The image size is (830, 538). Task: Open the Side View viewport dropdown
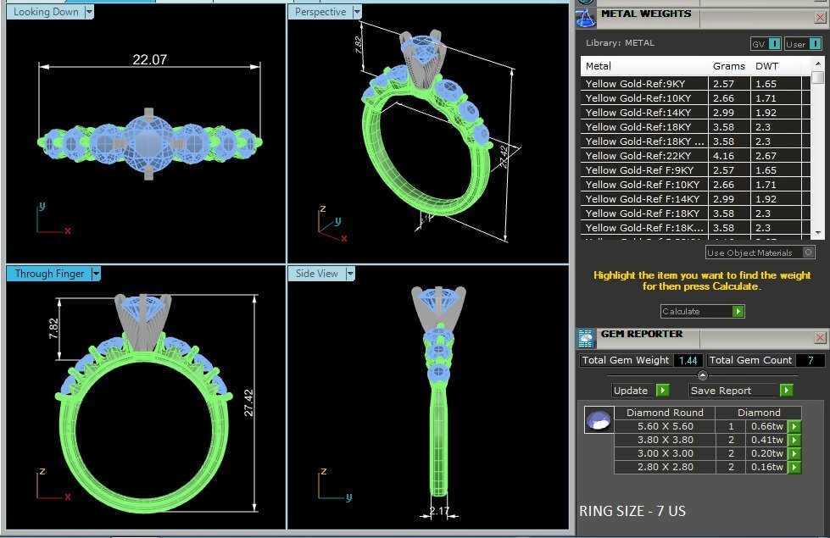(349, 274)
